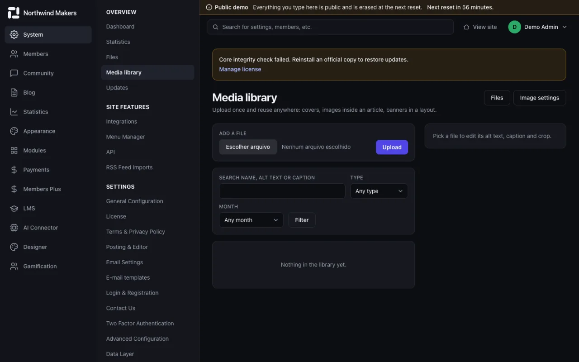This screenshot has width=579, height=362.
Task: Click the Payments dollar icon
Action: click(x=14, y=170)
